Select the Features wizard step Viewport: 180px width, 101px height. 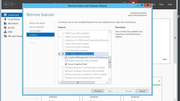click(x=40, y=35)
